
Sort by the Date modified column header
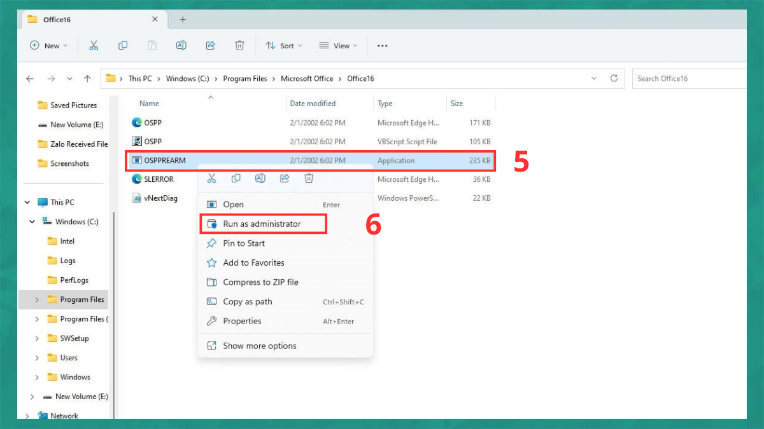pos(313,104)
